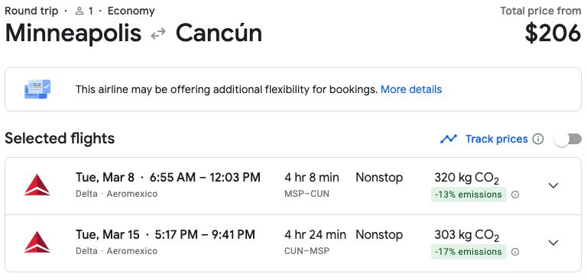Click the $206 total price

point(553,33)
